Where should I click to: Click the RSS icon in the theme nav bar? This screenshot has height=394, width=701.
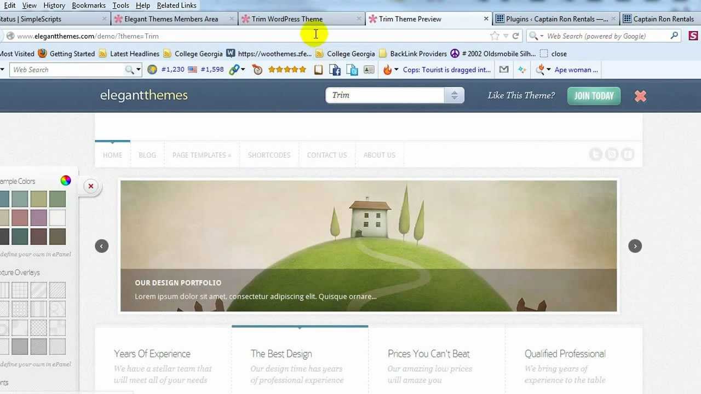pyautogui.click(x=612, y=155)
